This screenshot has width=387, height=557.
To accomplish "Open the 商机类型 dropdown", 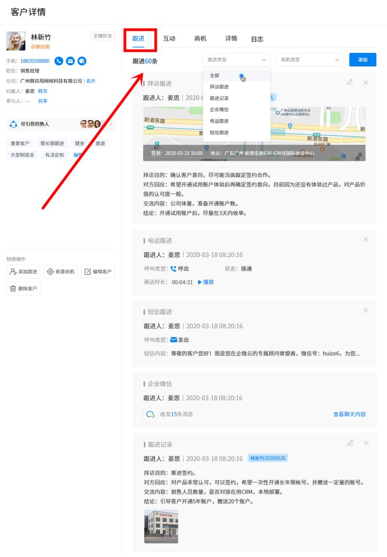I will tap(310, 60).
